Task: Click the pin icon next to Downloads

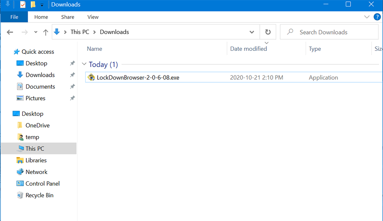Action: pyautogui.click(x=72, y=75)
